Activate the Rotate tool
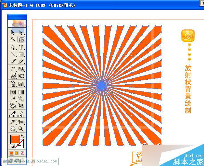The width and height of the screenshot is (204, 166). [x=13, y=69]
